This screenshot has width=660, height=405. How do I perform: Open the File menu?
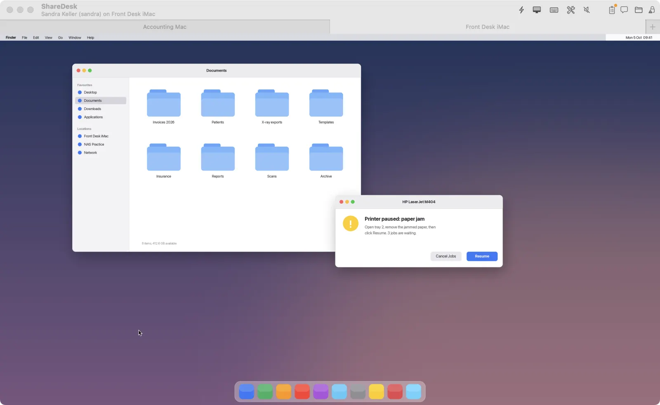point(24,37)
